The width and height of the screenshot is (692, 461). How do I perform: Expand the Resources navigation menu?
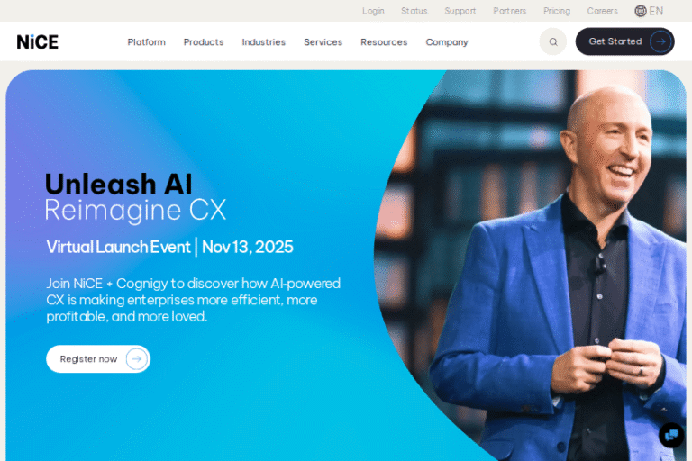coord(384,42)
